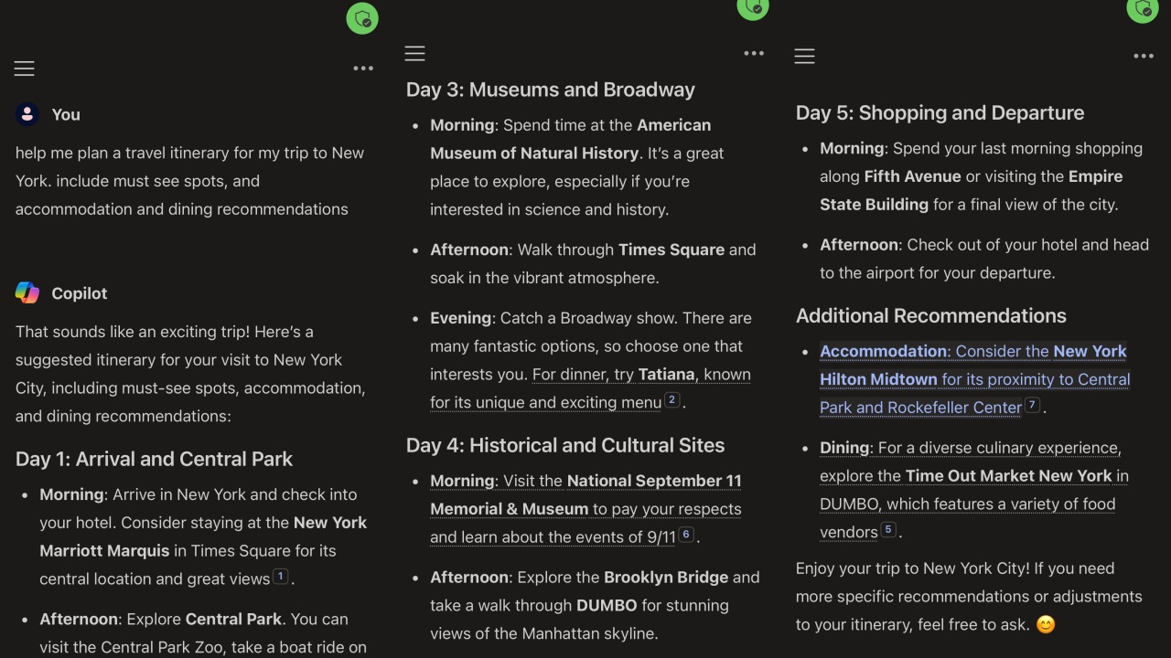The height and width of the screenshot is (658, 1171).
Task: Open citation 2 after Tatiana dinner suggestion
Action: click(672, 400)
